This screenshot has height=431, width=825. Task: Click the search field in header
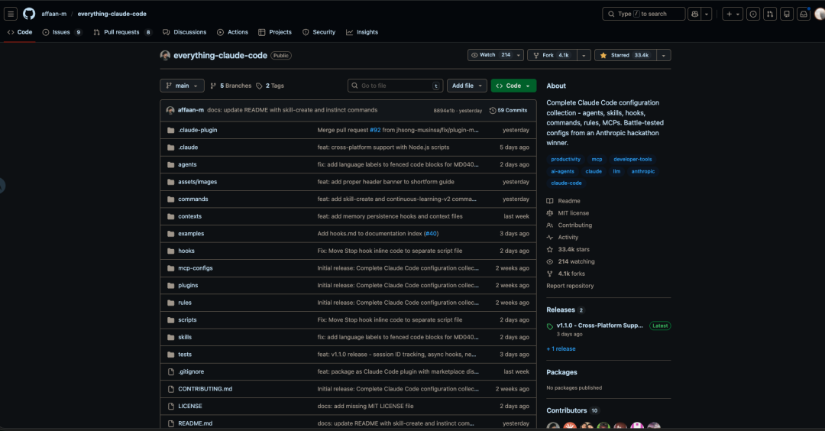pyautogui.click(x=643, y=15)
